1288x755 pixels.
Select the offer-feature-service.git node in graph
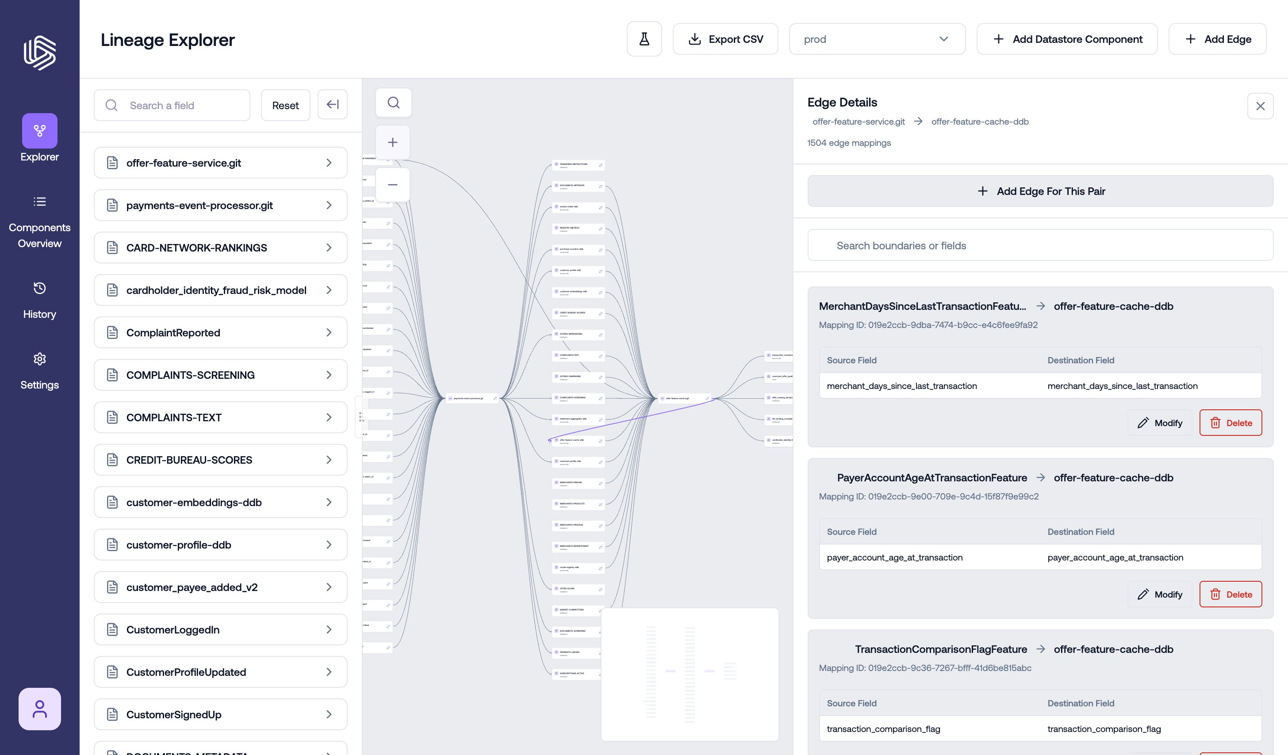684,398
